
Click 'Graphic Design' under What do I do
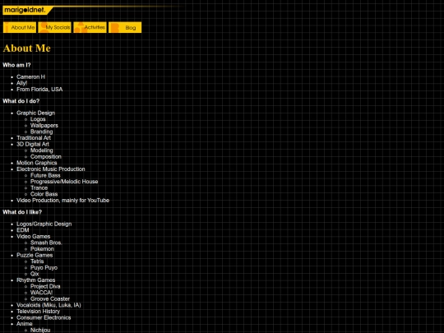[x=35, y=113]
